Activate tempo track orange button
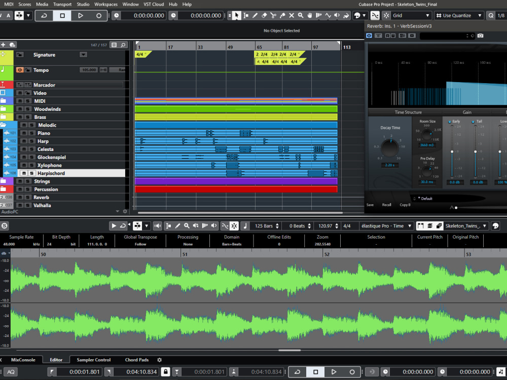This screenshot has width=507, height=380. coord(20,70)
